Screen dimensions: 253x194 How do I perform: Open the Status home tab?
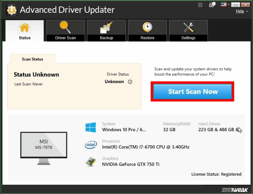click(x=25, y=31)
